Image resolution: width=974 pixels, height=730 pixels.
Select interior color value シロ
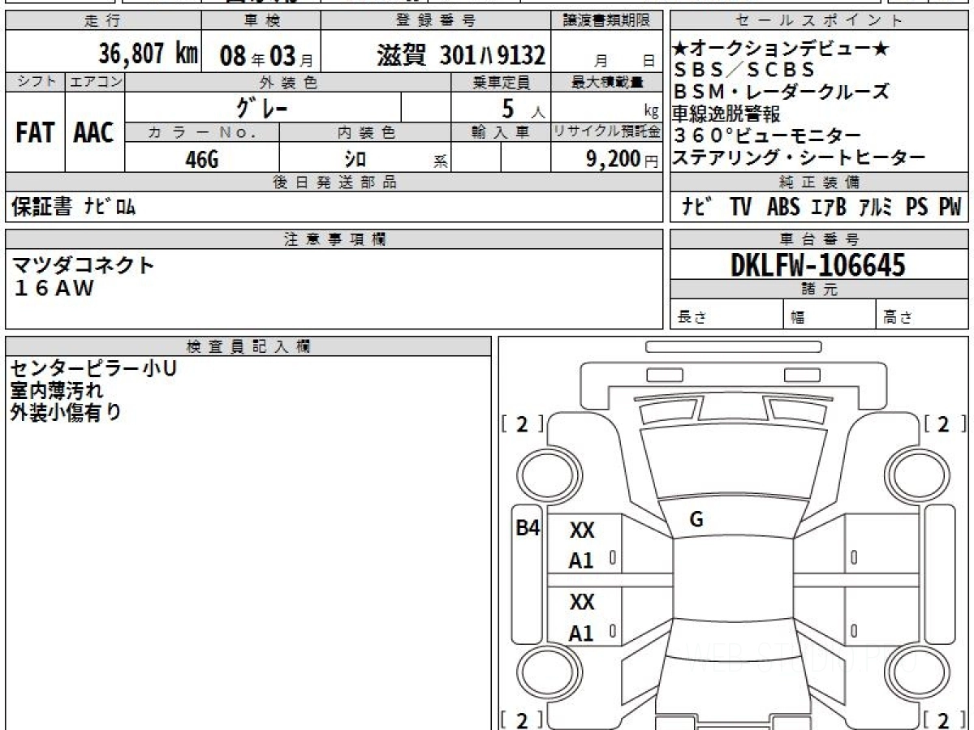click(355, 159)
